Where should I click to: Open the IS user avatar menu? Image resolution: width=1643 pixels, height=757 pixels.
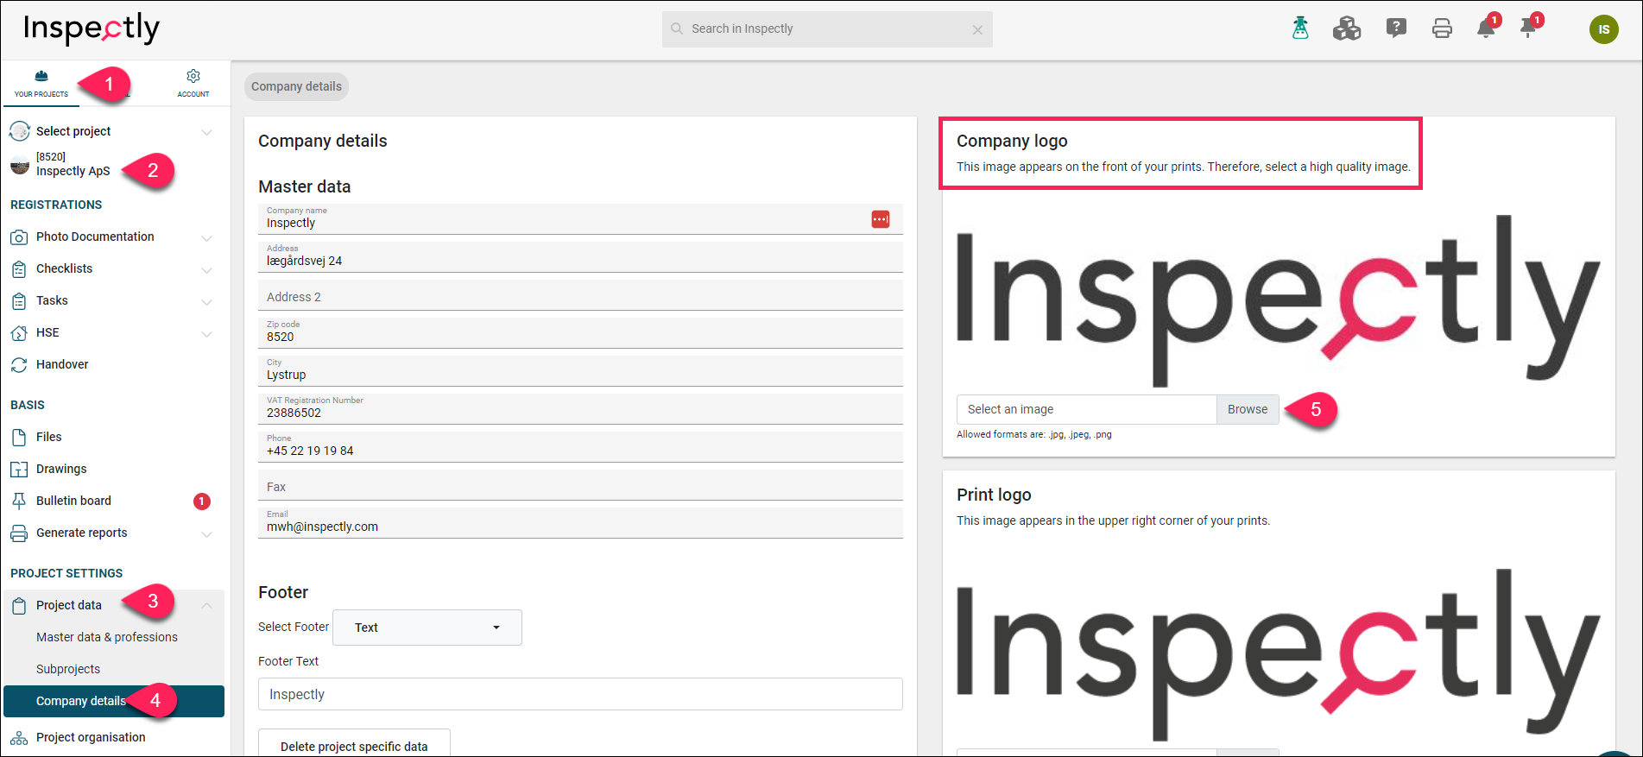click(x=1604, y=29)
